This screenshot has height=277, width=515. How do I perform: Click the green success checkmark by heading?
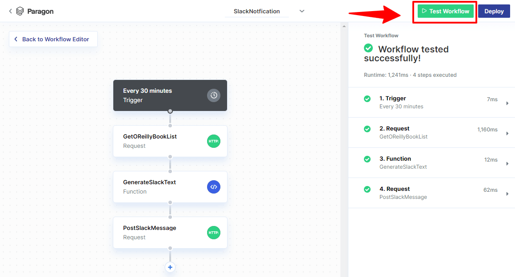pyautogui.click(x=368, y=48)
